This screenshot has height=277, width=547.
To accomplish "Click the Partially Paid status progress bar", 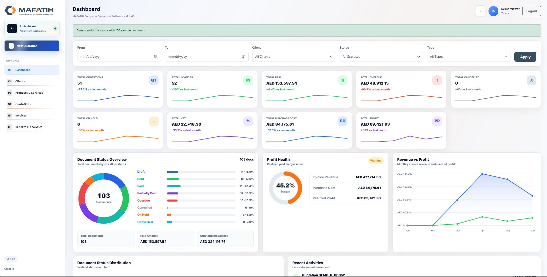I will coord(201,193).
